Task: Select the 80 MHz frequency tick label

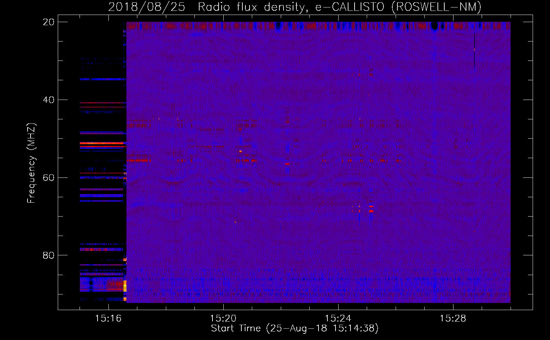Action: [x=48, y=255]
